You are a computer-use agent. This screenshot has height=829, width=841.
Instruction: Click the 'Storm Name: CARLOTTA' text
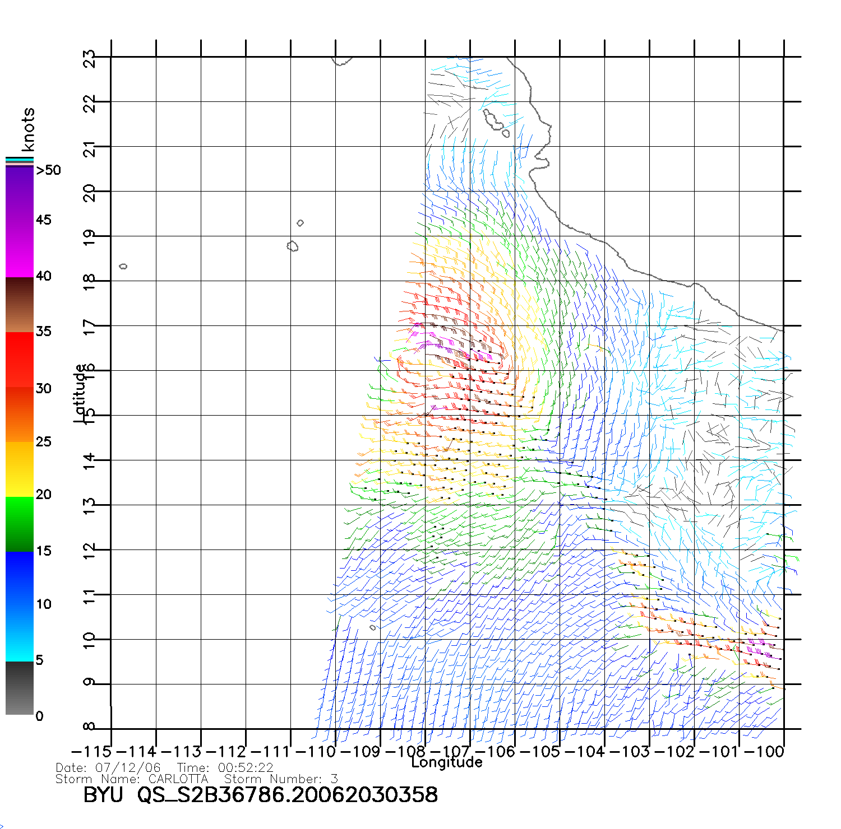point(132,779)
